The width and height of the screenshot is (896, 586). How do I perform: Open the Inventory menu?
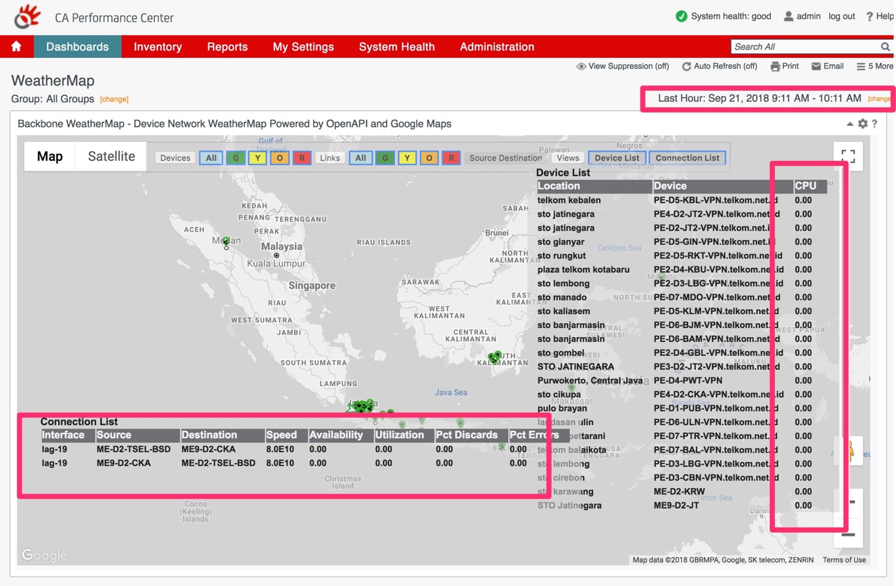tap(157, 47)
